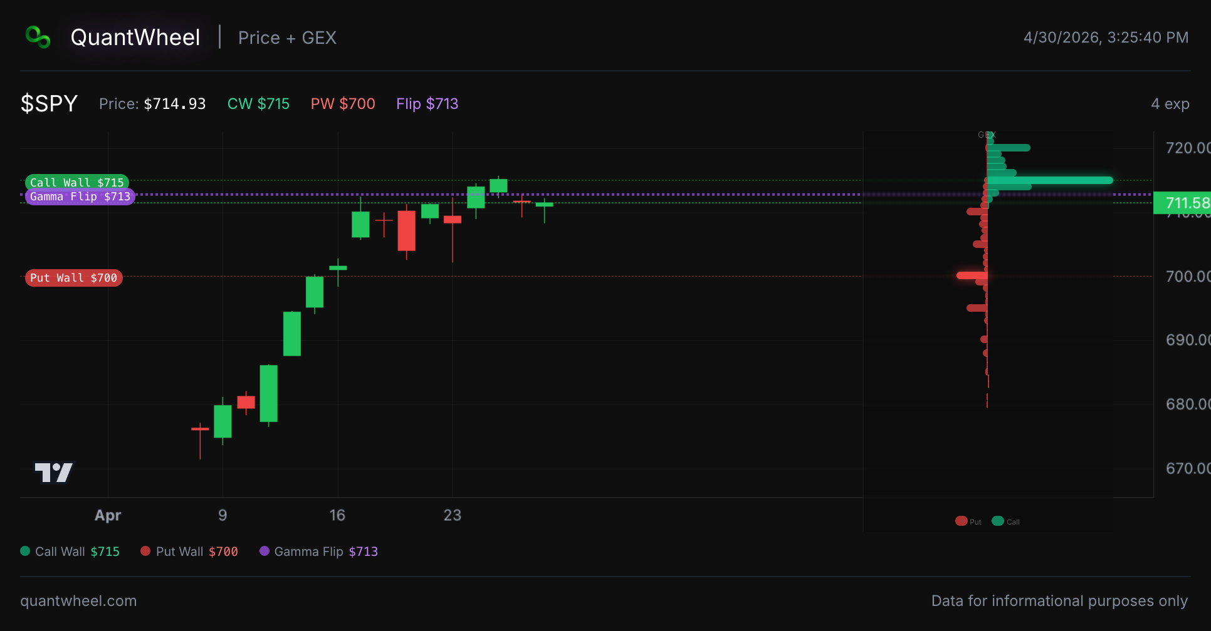Click the Price $714.93 value

click(x=175, y=104)
